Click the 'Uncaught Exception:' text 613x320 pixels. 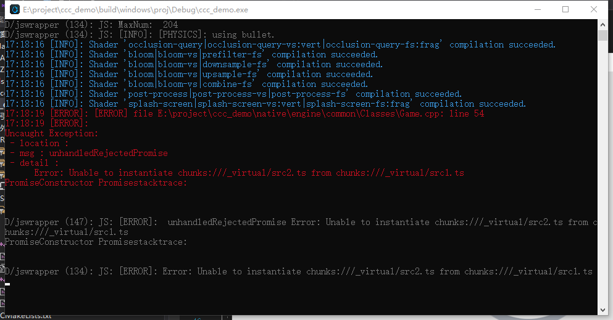[x=51, y=133]
